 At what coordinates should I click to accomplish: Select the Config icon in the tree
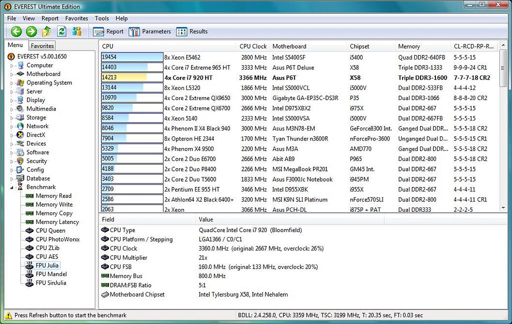20,169
